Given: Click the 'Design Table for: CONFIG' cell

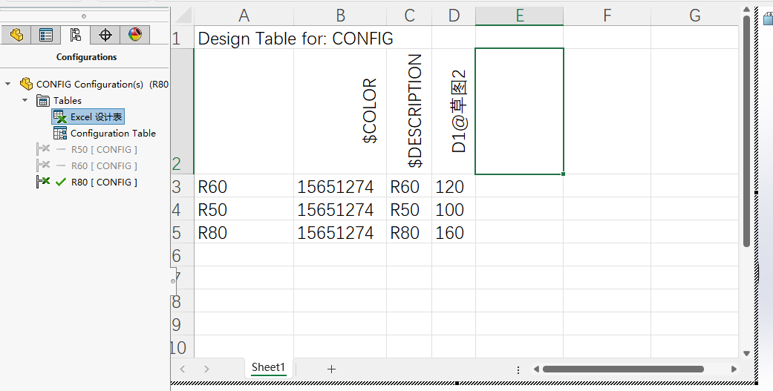Looking at the screenshot, I should [296, 38].
